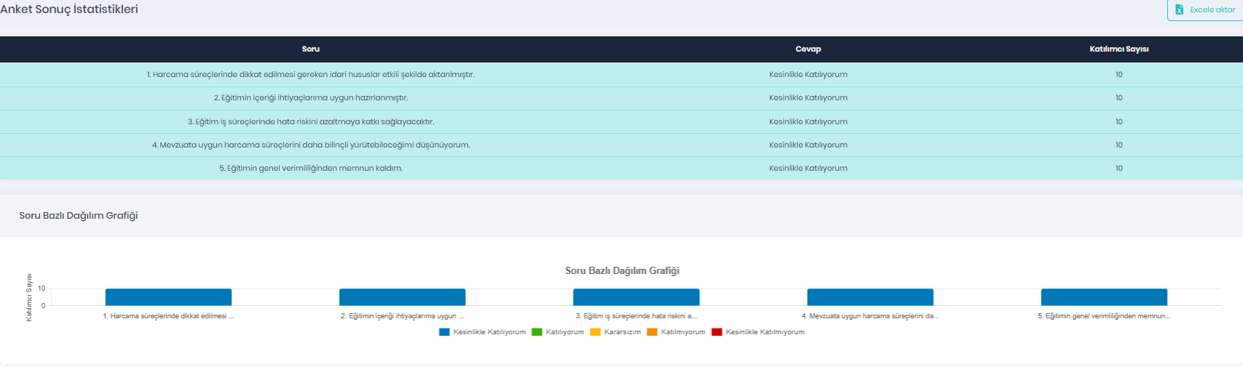The width and height of the screenshot is (1243, 367).
Task: Select row 4 about Mevzuata uygun harcama
Action: 621,145
